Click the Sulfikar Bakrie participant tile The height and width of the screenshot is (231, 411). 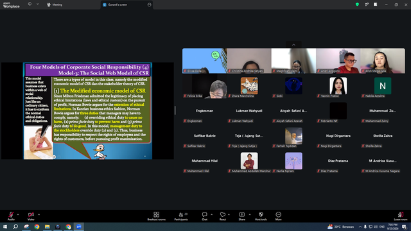(205, 136)
